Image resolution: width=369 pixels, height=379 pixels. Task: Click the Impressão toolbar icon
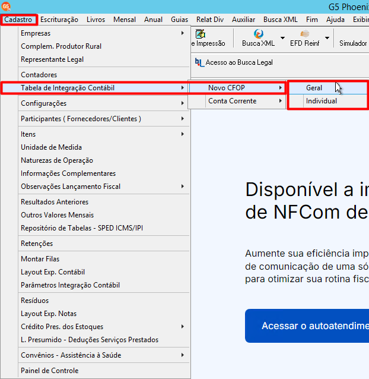[x=201, y=34]
